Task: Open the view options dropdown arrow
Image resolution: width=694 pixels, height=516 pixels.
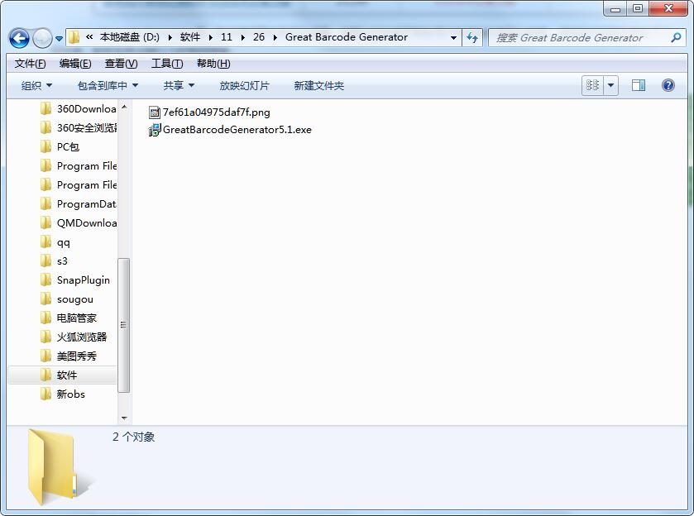Action: coord(611,85)
